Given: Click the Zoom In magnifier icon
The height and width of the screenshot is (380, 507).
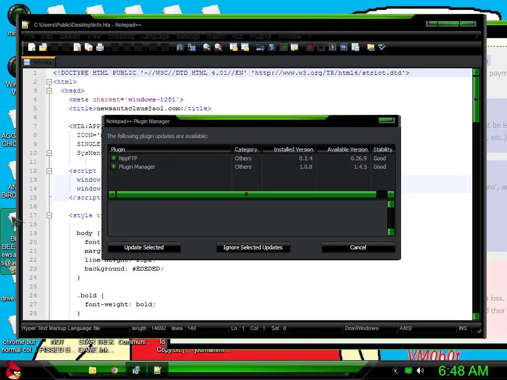Looking at the screenshot, I should tap(206, 47).
